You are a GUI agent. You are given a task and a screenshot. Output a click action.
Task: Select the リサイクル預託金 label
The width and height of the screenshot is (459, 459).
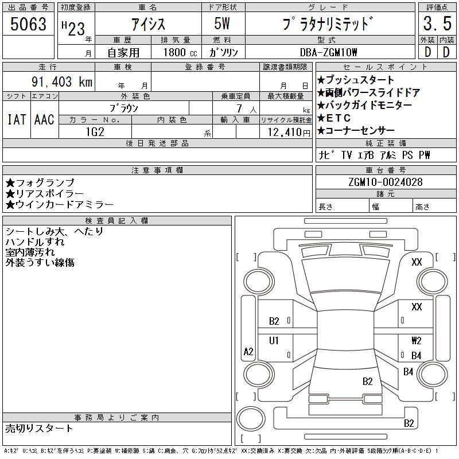click(286, 120)
